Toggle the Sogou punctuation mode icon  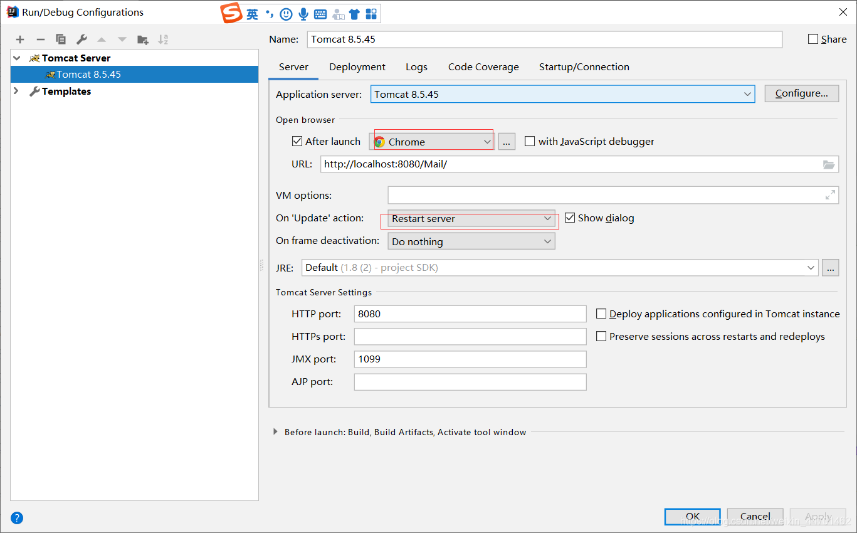click(270, 14)
